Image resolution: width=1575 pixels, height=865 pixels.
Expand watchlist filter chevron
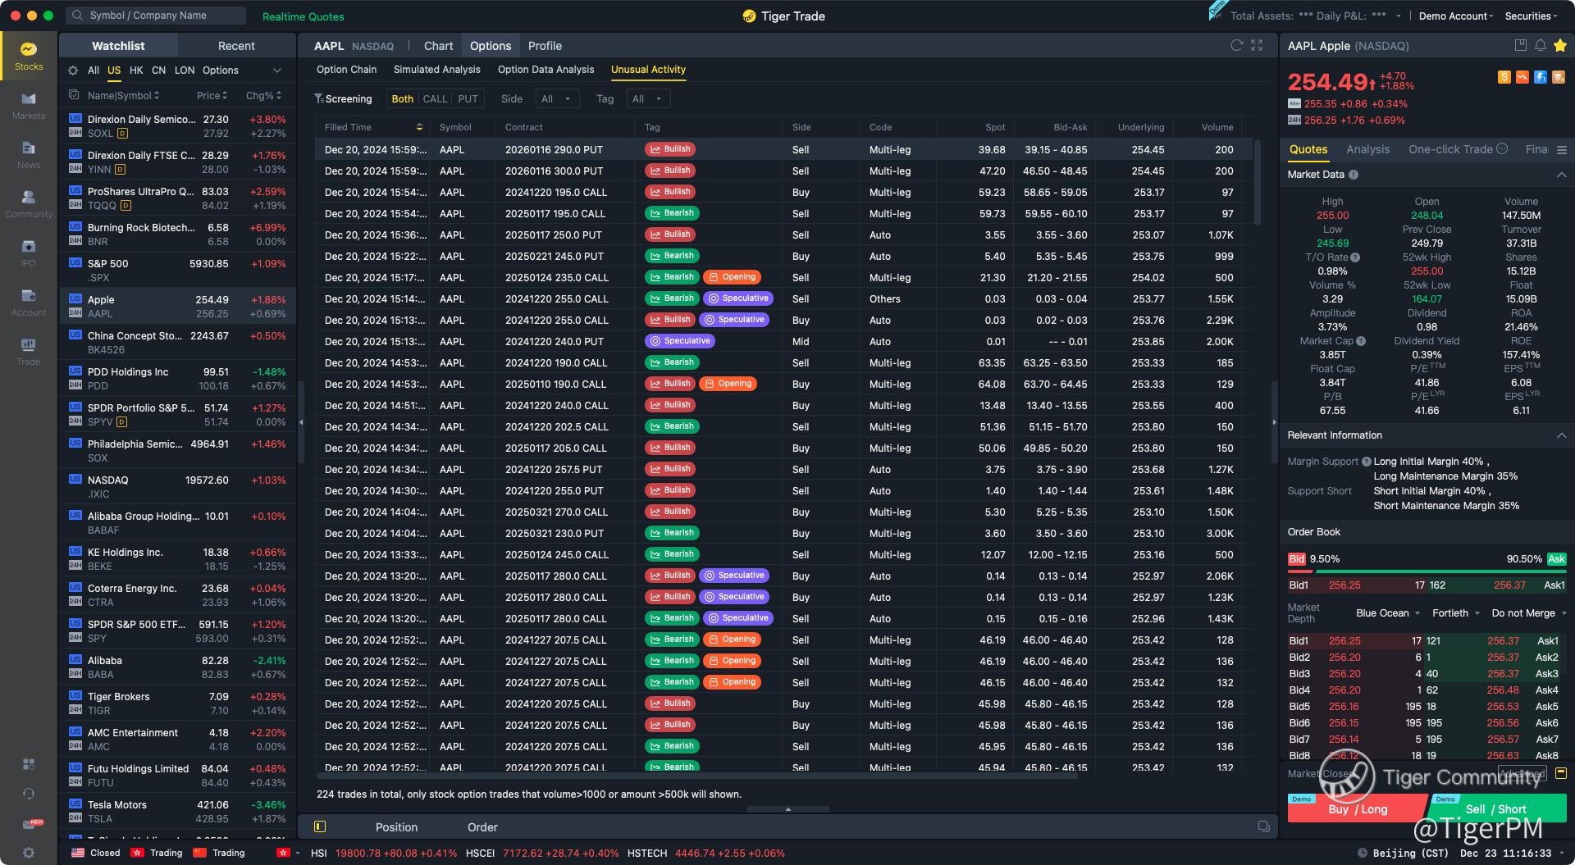click(277, 71)
